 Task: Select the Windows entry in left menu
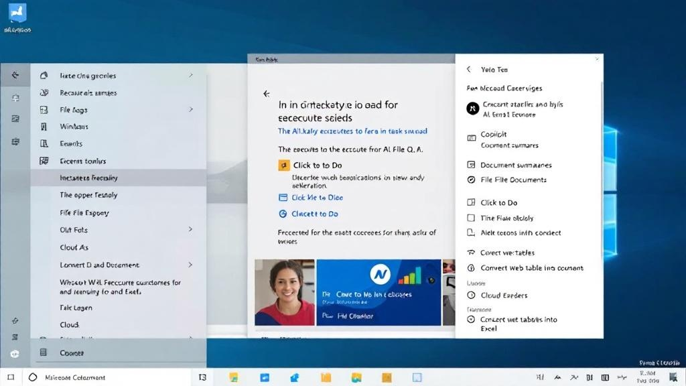pos(74,127)
